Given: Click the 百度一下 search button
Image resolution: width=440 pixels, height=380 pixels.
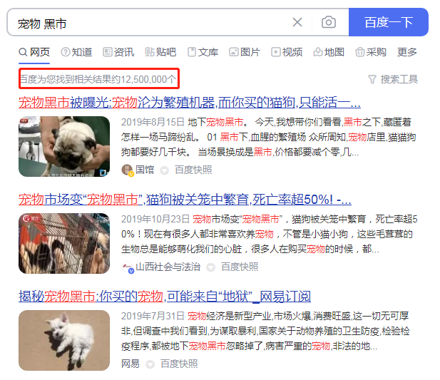Looking at the screenshot, I should coord(389,22).
